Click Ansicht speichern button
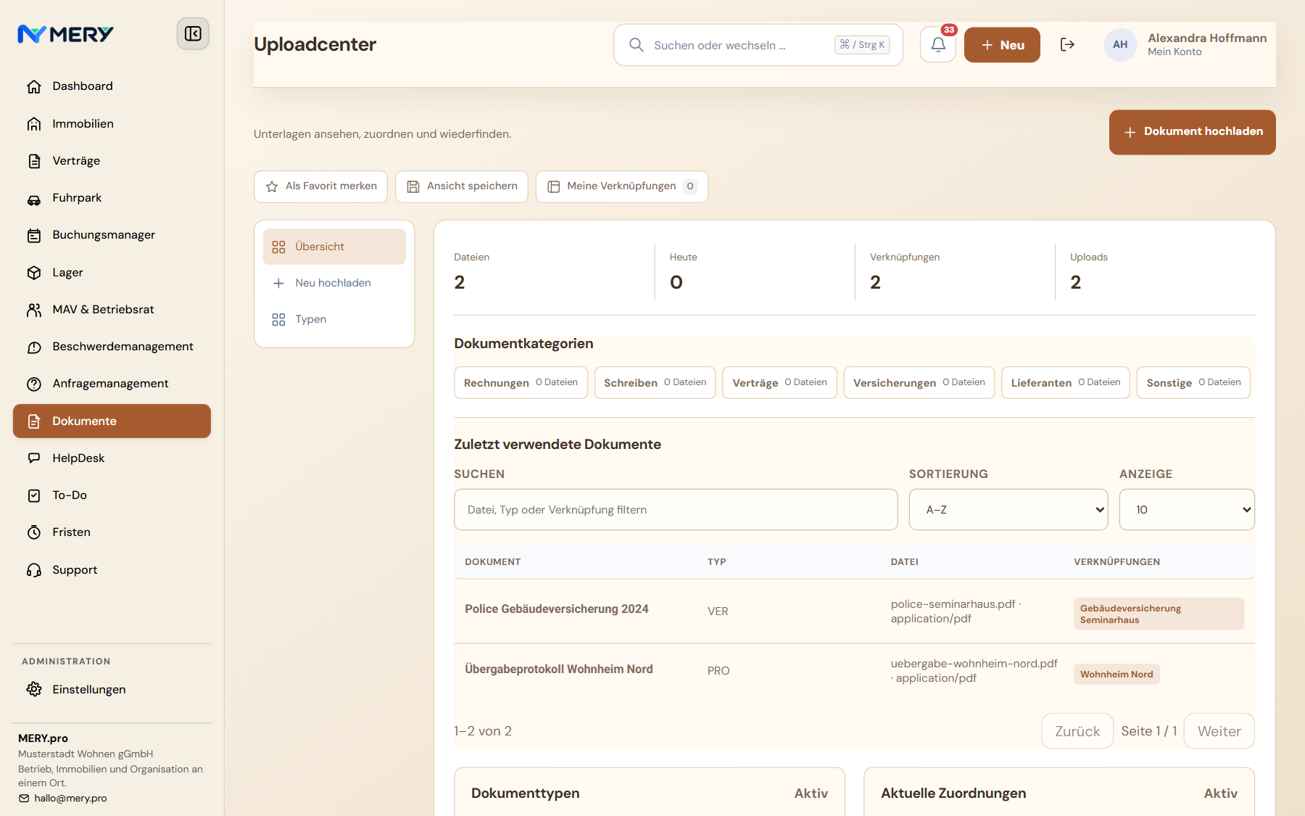1305x816 pixels. click(462, 186)
